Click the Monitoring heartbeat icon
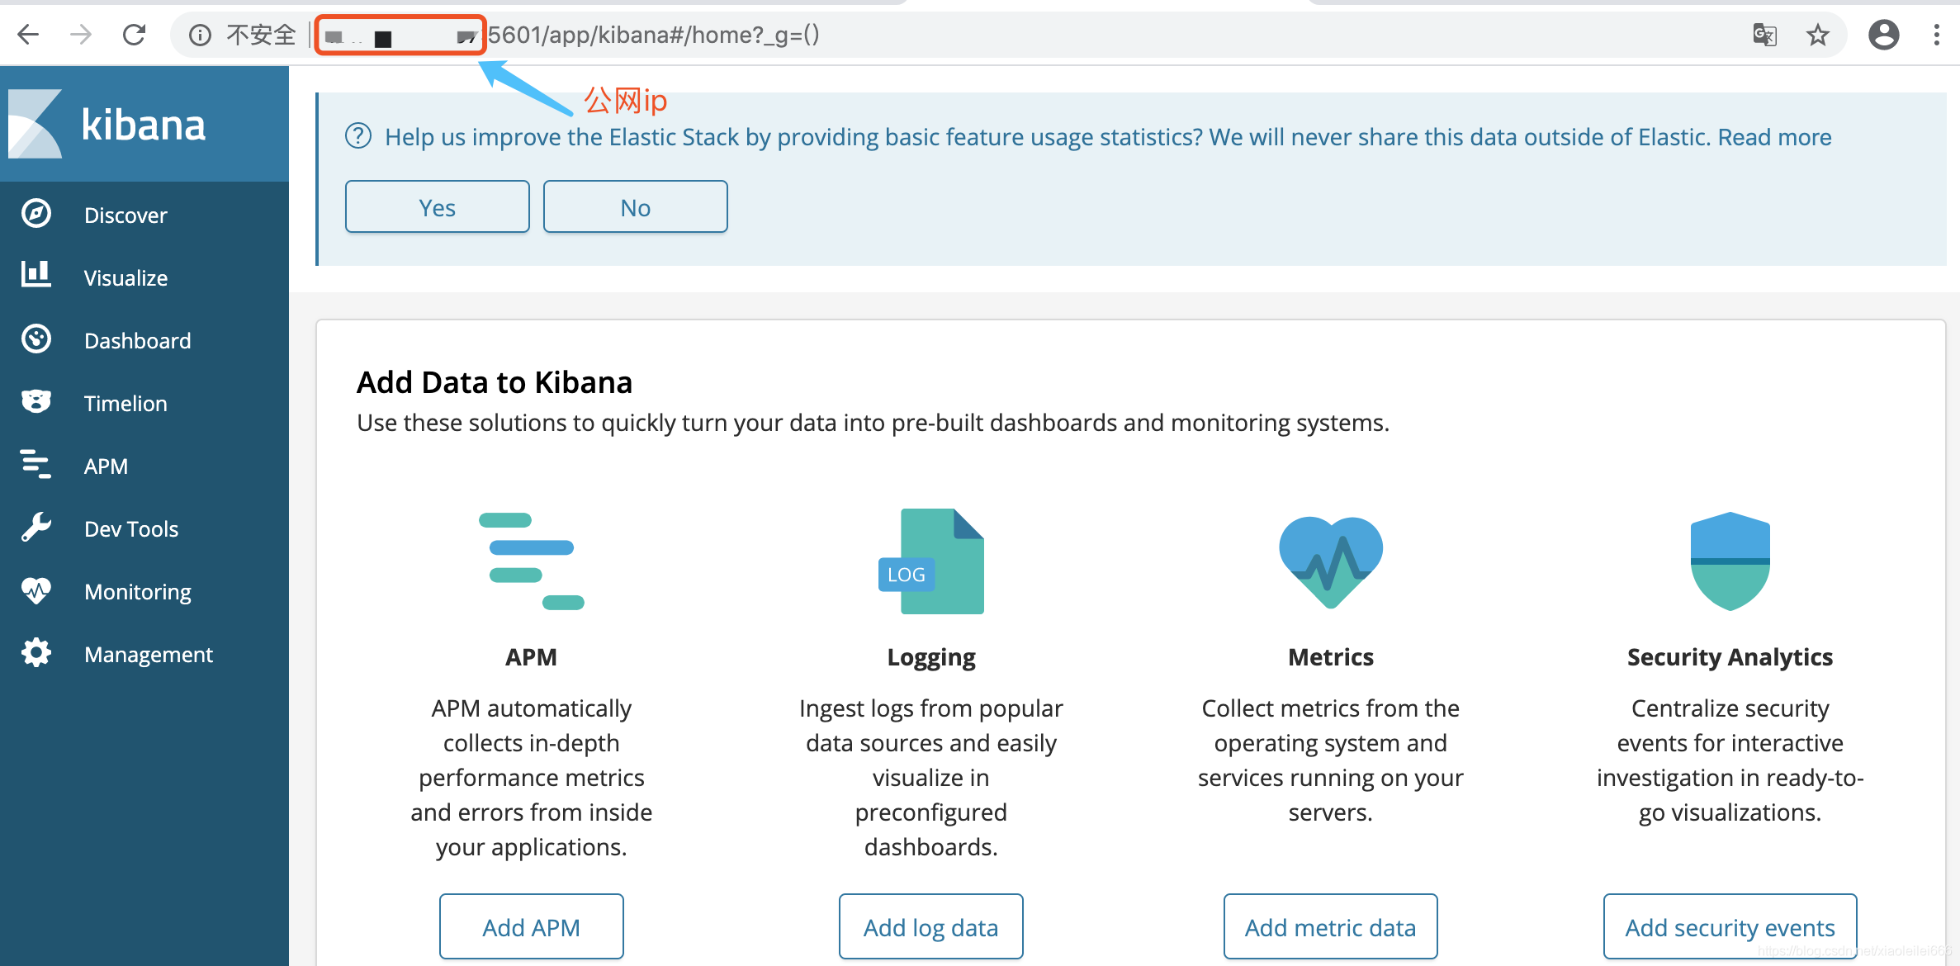The height and width of the screenshot is (966, 1960). pos(35,590)
